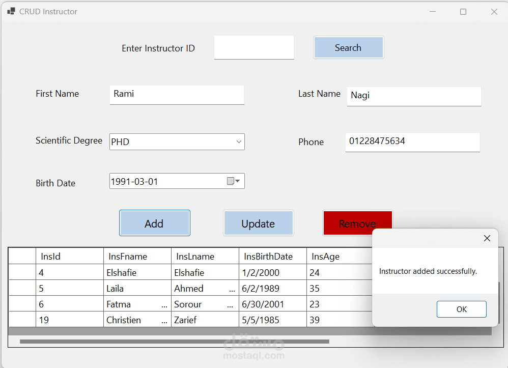Image resolution: width=508 pixels, height=368 pixels.
Task: Select the cell with InsId 19
Action: (70, 320)
